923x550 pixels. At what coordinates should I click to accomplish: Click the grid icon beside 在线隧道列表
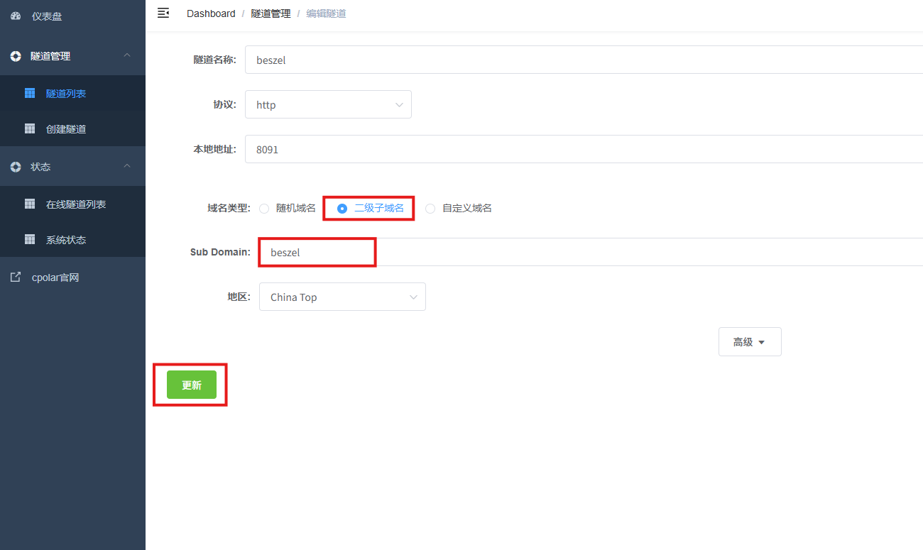click(30, 204)
